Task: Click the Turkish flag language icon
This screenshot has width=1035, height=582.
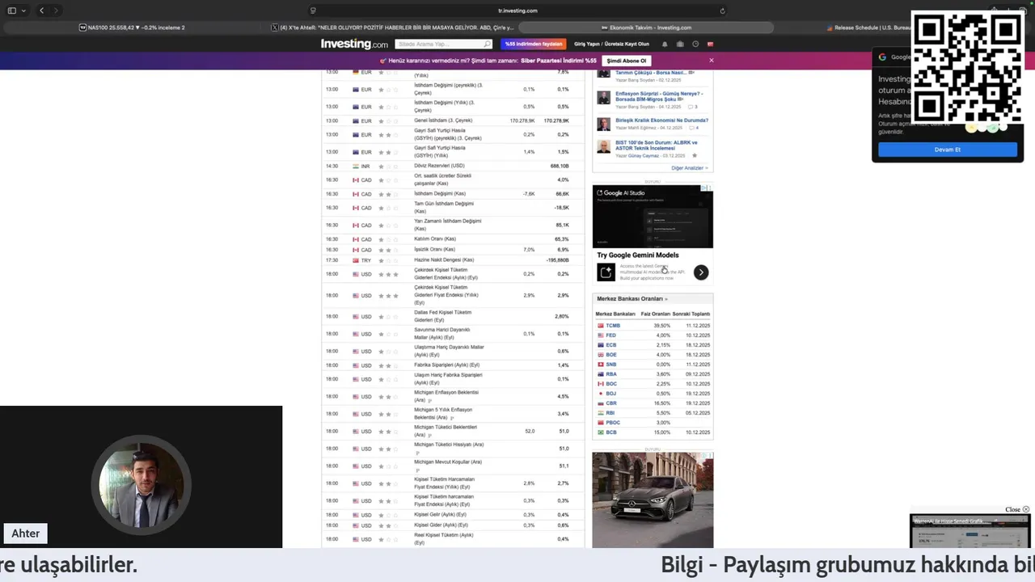Action: pos(711,44)
